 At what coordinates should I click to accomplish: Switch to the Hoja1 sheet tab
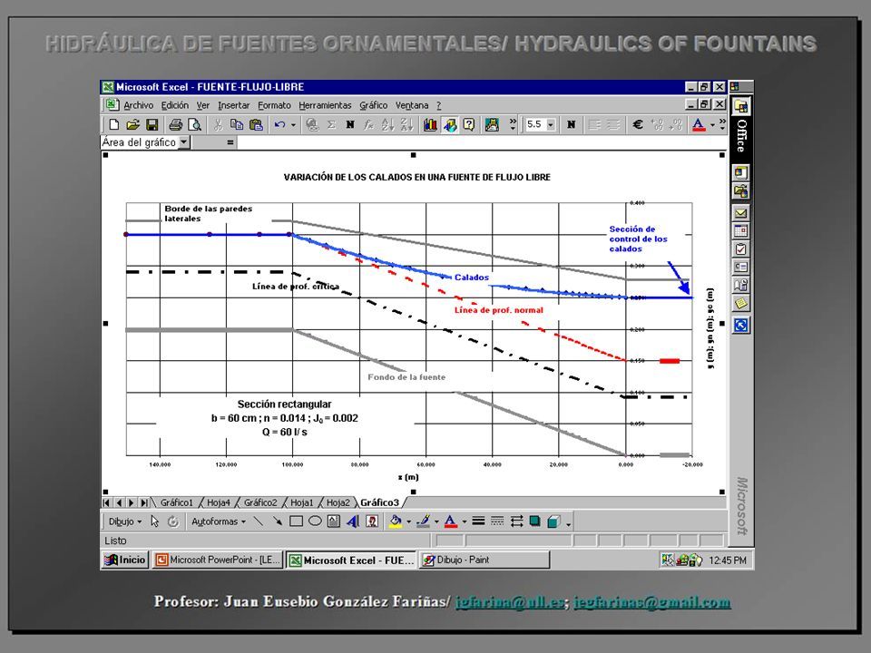pyautogui.click(x=302, y=502)
